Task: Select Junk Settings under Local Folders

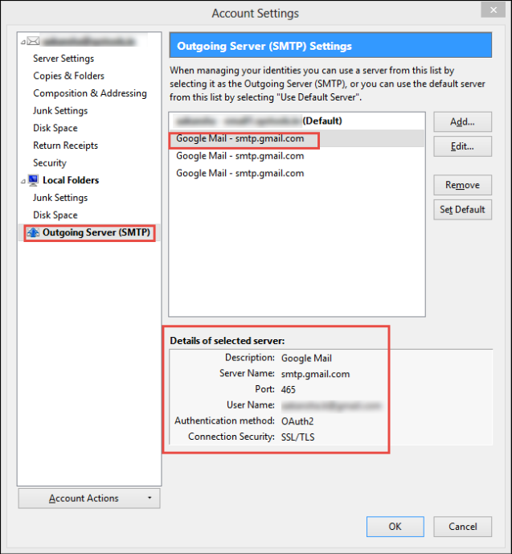Action: 60,198
